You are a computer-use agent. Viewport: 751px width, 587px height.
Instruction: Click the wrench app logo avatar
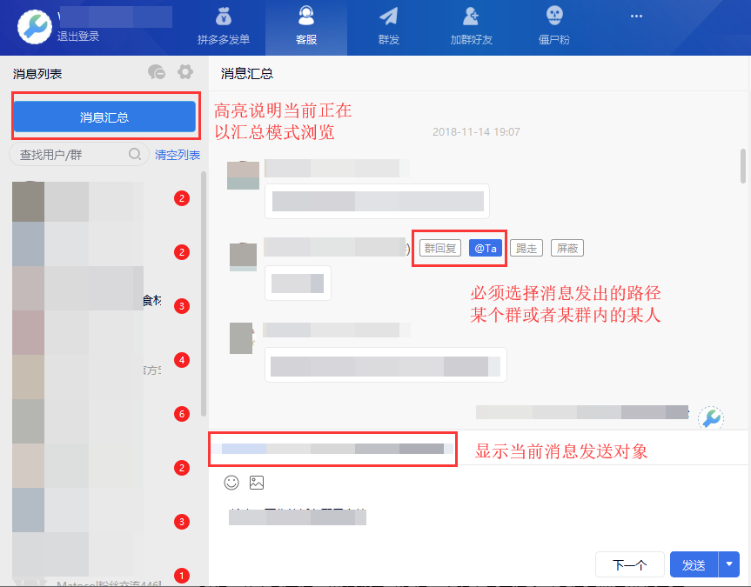pyautogui.click(x=35, y=27)
